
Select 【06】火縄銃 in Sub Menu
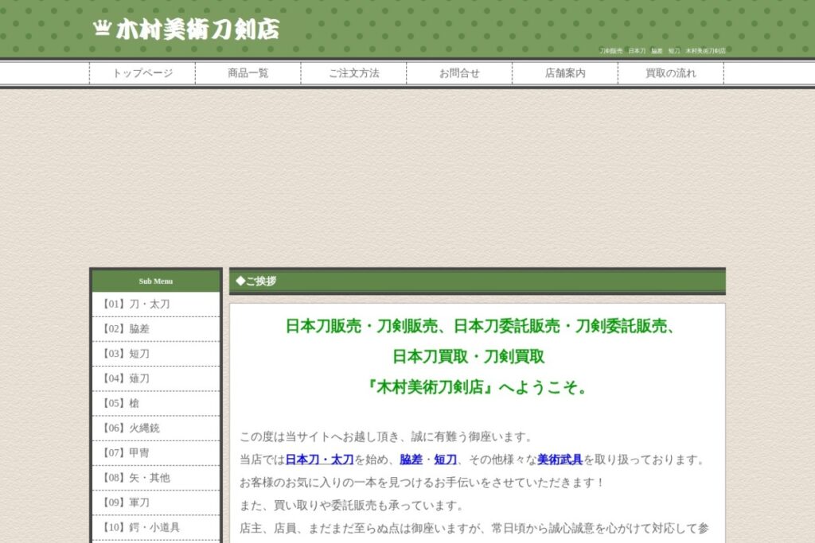coord(156,429)
